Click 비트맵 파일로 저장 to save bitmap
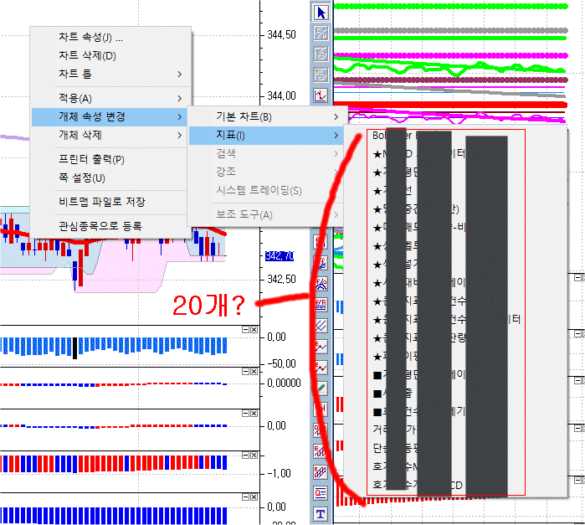The width and height of the screenshot is (585, 525). [x=101, y=201]
